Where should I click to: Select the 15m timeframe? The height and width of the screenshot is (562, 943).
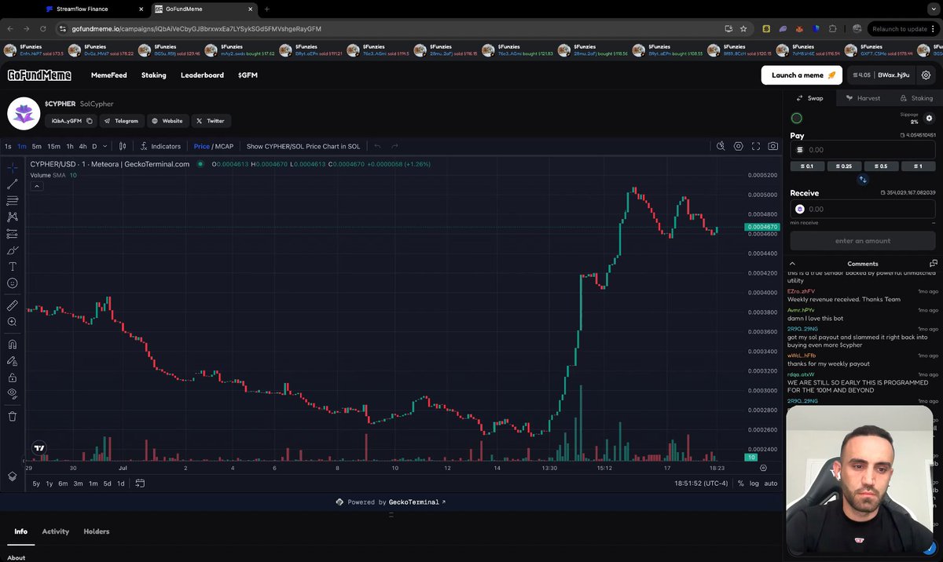click(x=53, y=146)
